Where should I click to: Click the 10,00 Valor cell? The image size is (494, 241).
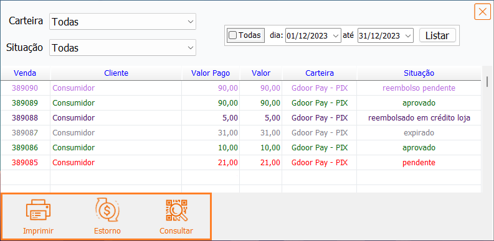tap(261, 148)
